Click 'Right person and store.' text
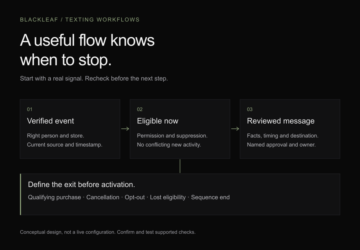Screen dimensions: 360x250 55,136
